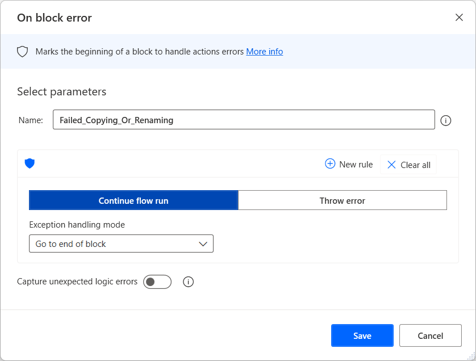Screen dimensions: 476x361
Task: Click the info icon near the logic errors toggle
Action: click(188, 282)
